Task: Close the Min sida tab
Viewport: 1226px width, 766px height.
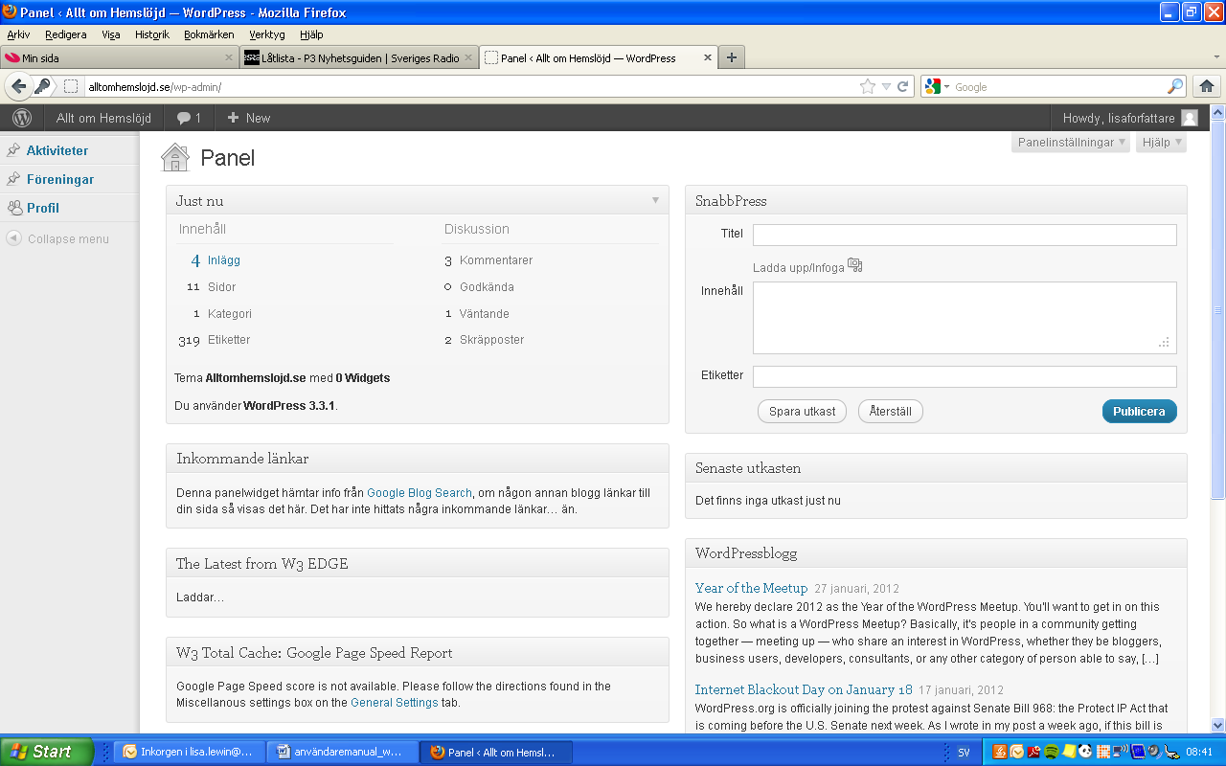Action: pos(229,58)
